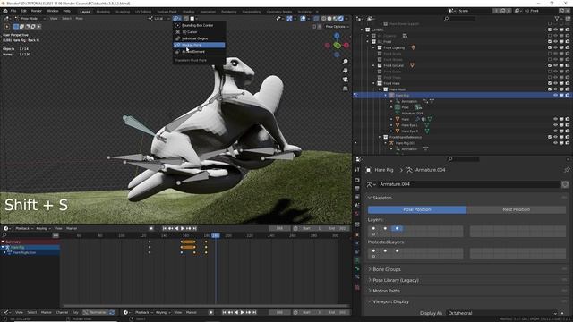The image size is (573, 322).
Task: Open the Render menu
Action: pyautogui.click(x=37, y=11)
